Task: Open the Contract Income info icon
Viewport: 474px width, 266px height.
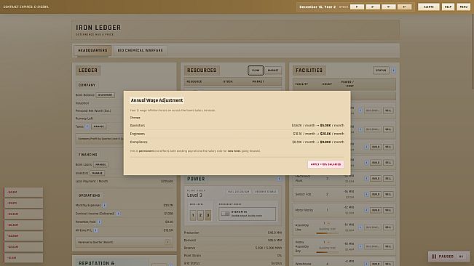Action: click(x=118, y=214)
